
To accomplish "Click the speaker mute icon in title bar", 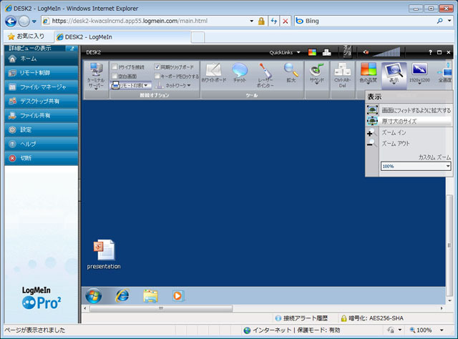I will tap(366, 52).
